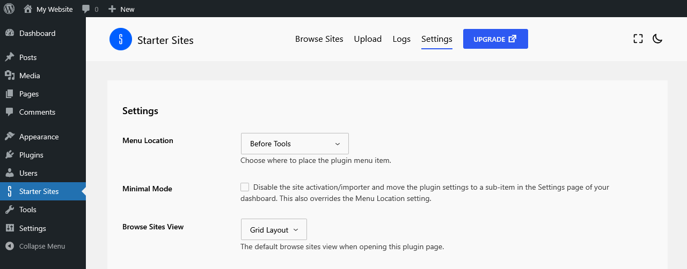Select the Settings tab in plugin header

click(x=437, y=39)
